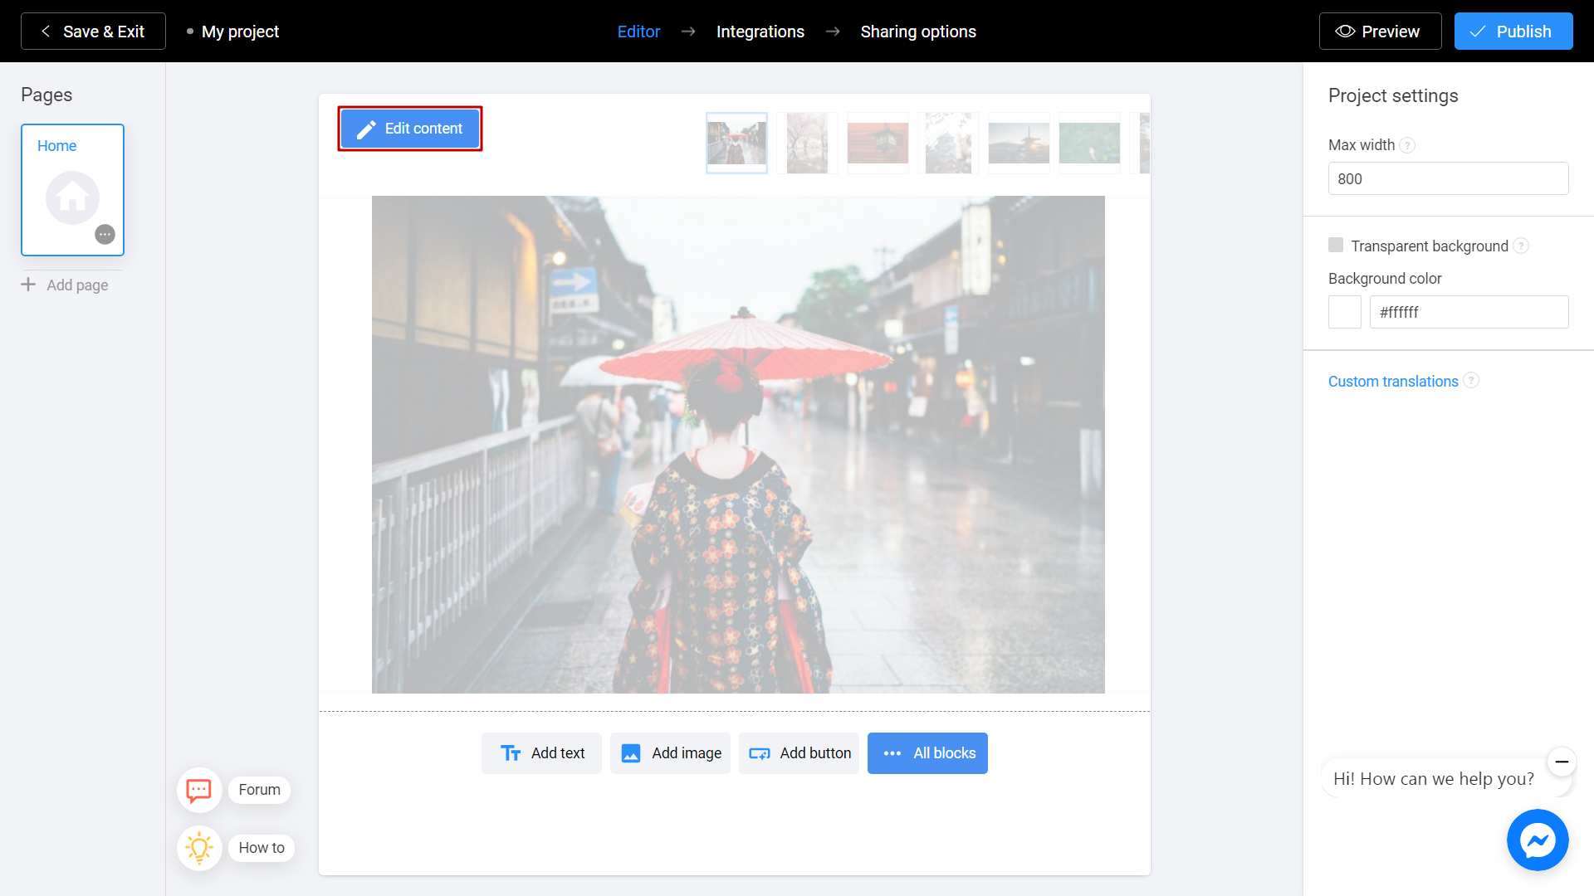Click the Max width input field
Screen dimensions: 1594x896
(x=1447, y=178)
